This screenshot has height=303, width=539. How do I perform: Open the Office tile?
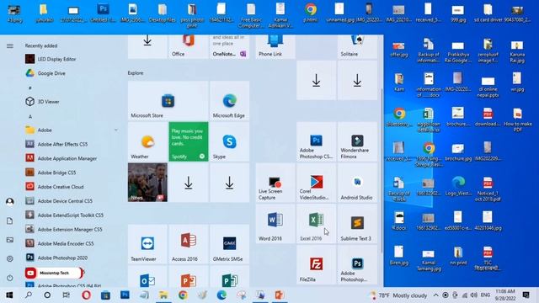(x=189, y=46)
